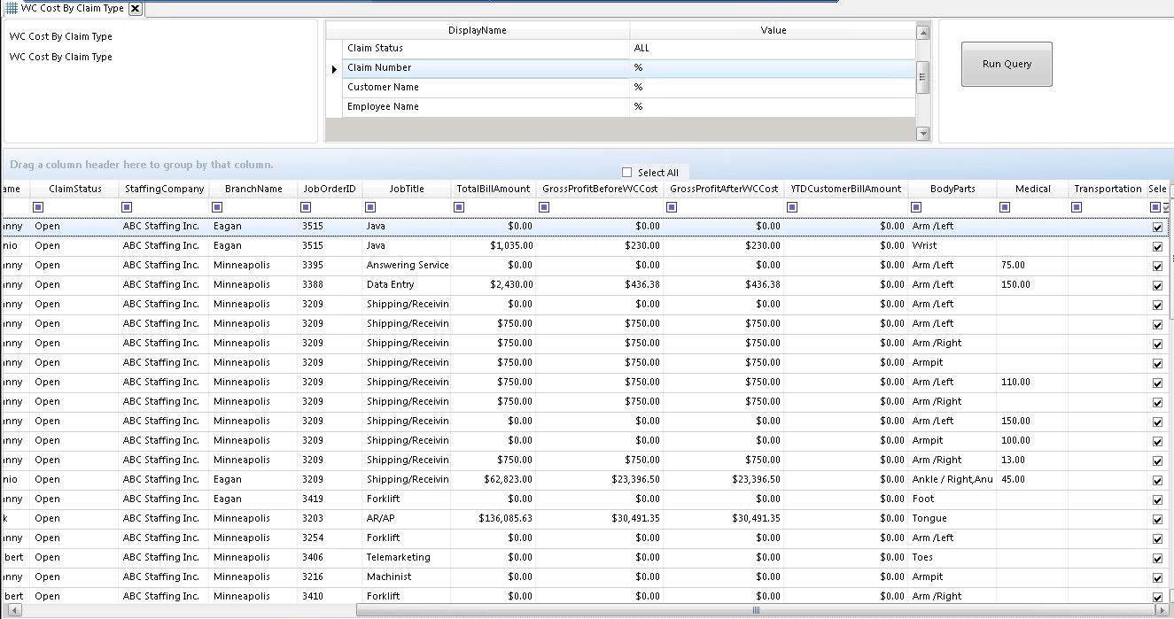The image size is (1174, 619).
Task: Click the filter icon under Transportation column
Action: click(1077, 207)
